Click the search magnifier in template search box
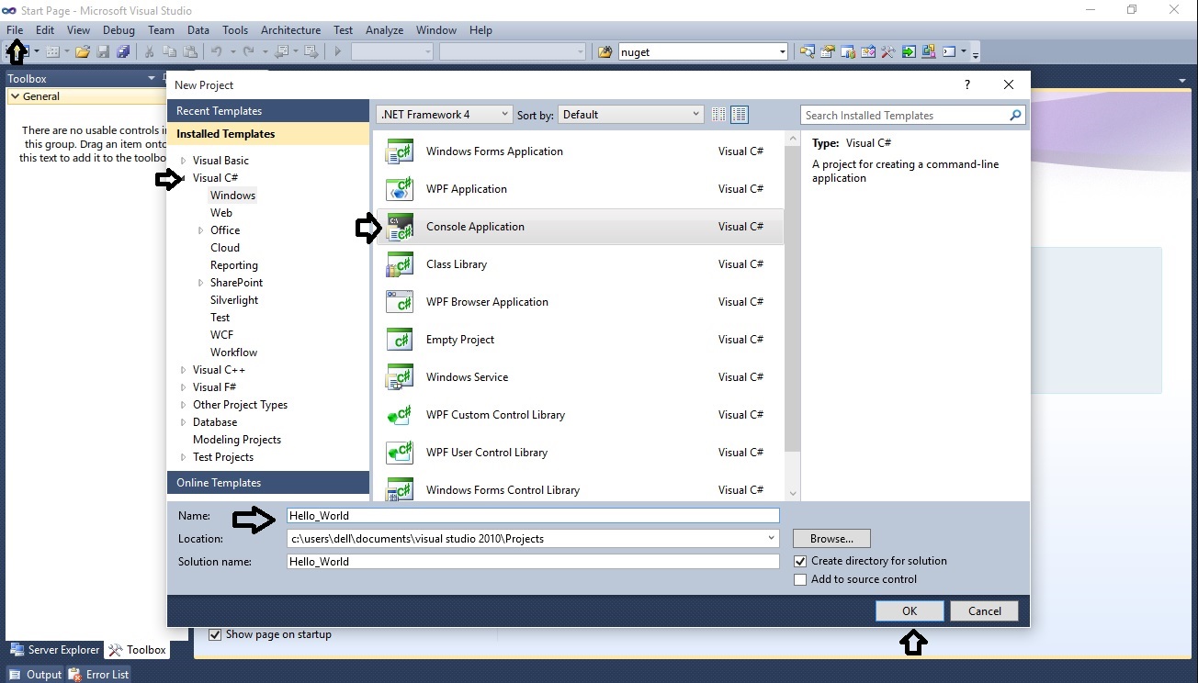 [x=1015, y=115]
